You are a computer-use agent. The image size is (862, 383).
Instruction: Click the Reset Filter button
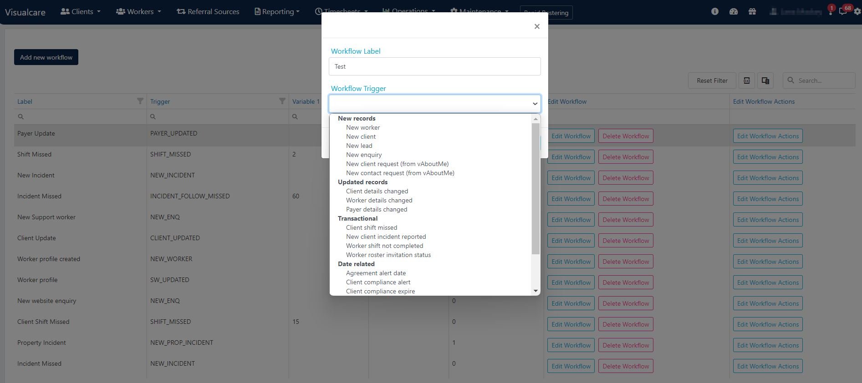click(x=712, y=81)
